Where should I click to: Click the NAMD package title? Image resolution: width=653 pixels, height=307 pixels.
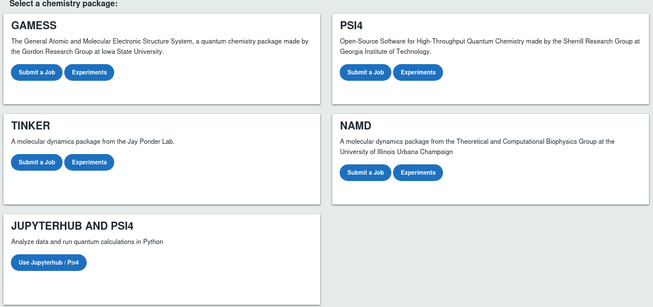356,126
